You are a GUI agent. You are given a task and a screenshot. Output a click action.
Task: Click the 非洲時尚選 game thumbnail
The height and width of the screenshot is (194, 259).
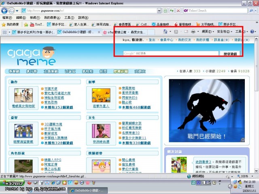coord(101,131)
